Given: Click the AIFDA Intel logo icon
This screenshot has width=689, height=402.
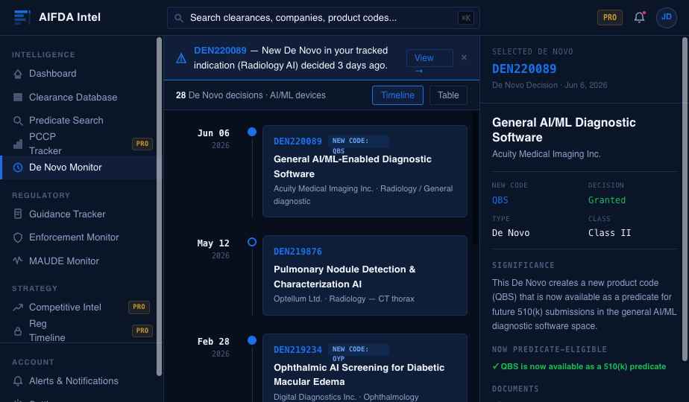Looking at the screenshot, I should [22, 17].
